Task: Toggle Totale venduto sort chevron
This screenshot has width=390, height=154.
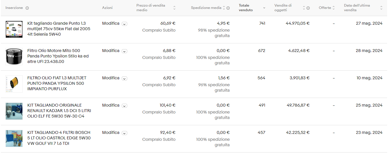Action: [264, 8]
